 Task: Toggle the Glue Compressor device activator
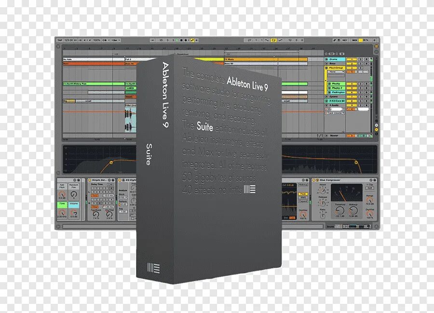point(313,180)
